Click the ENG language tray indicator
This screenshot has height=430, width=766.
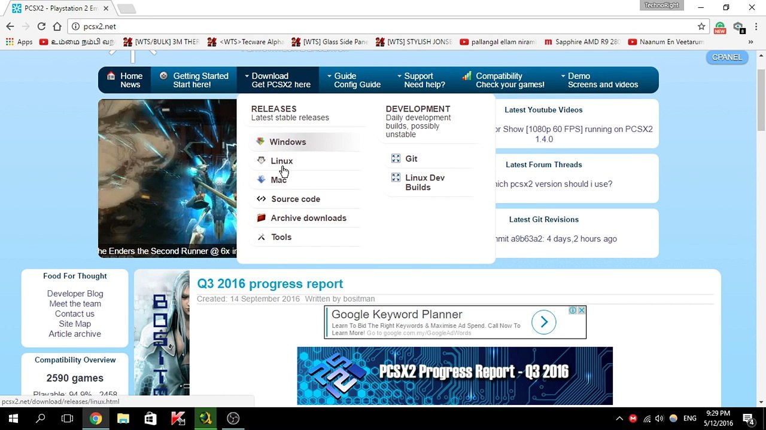[x=689, y=419]
